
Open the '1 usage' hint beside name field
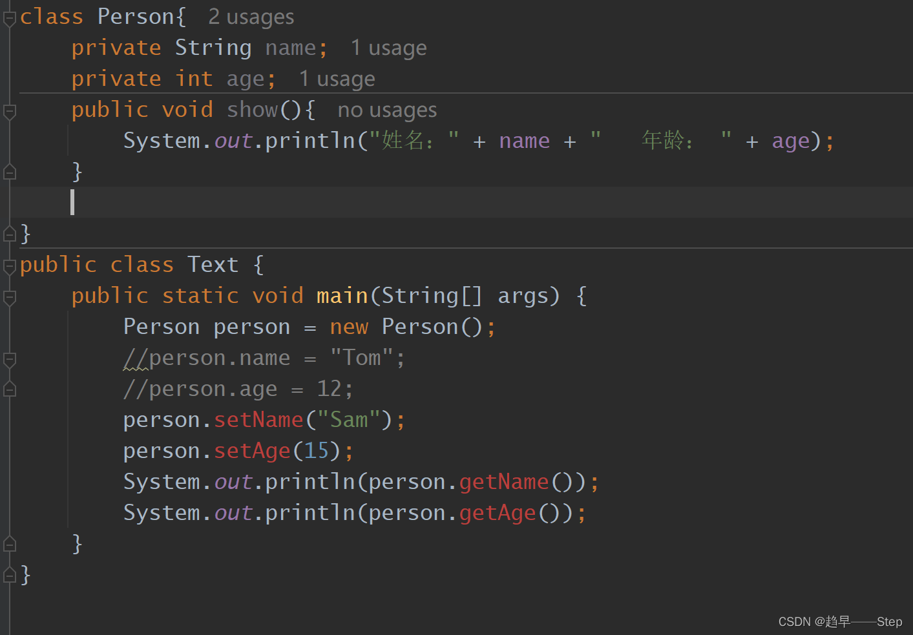388,48
